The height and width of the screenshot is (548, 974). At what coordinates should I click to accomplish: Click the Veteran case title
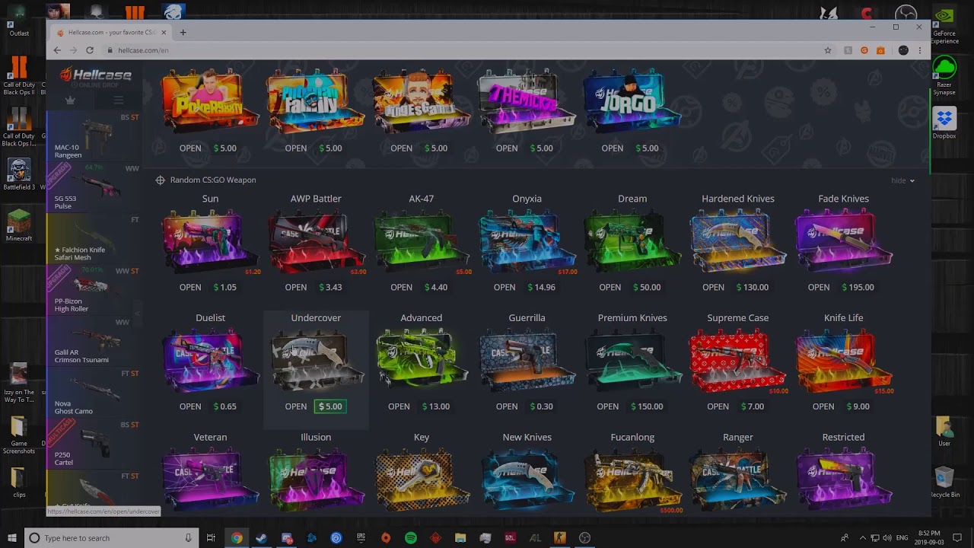coord(210,438)
